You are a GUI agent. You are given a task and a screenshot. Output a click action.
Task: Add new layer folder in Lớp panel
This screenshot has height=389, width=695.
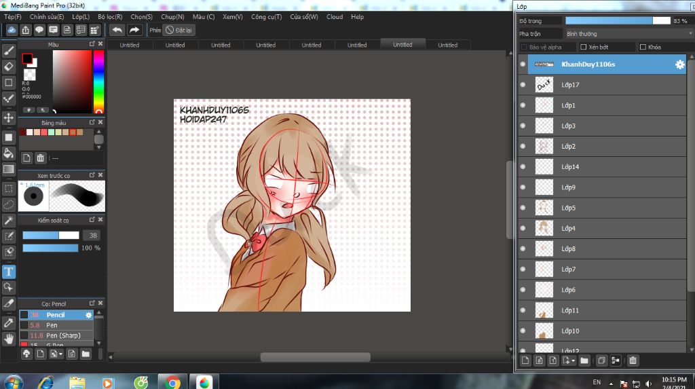584,360
